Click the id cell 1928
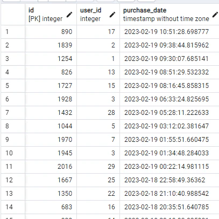This screenshot has width=219, height=219. coord(51,99)
